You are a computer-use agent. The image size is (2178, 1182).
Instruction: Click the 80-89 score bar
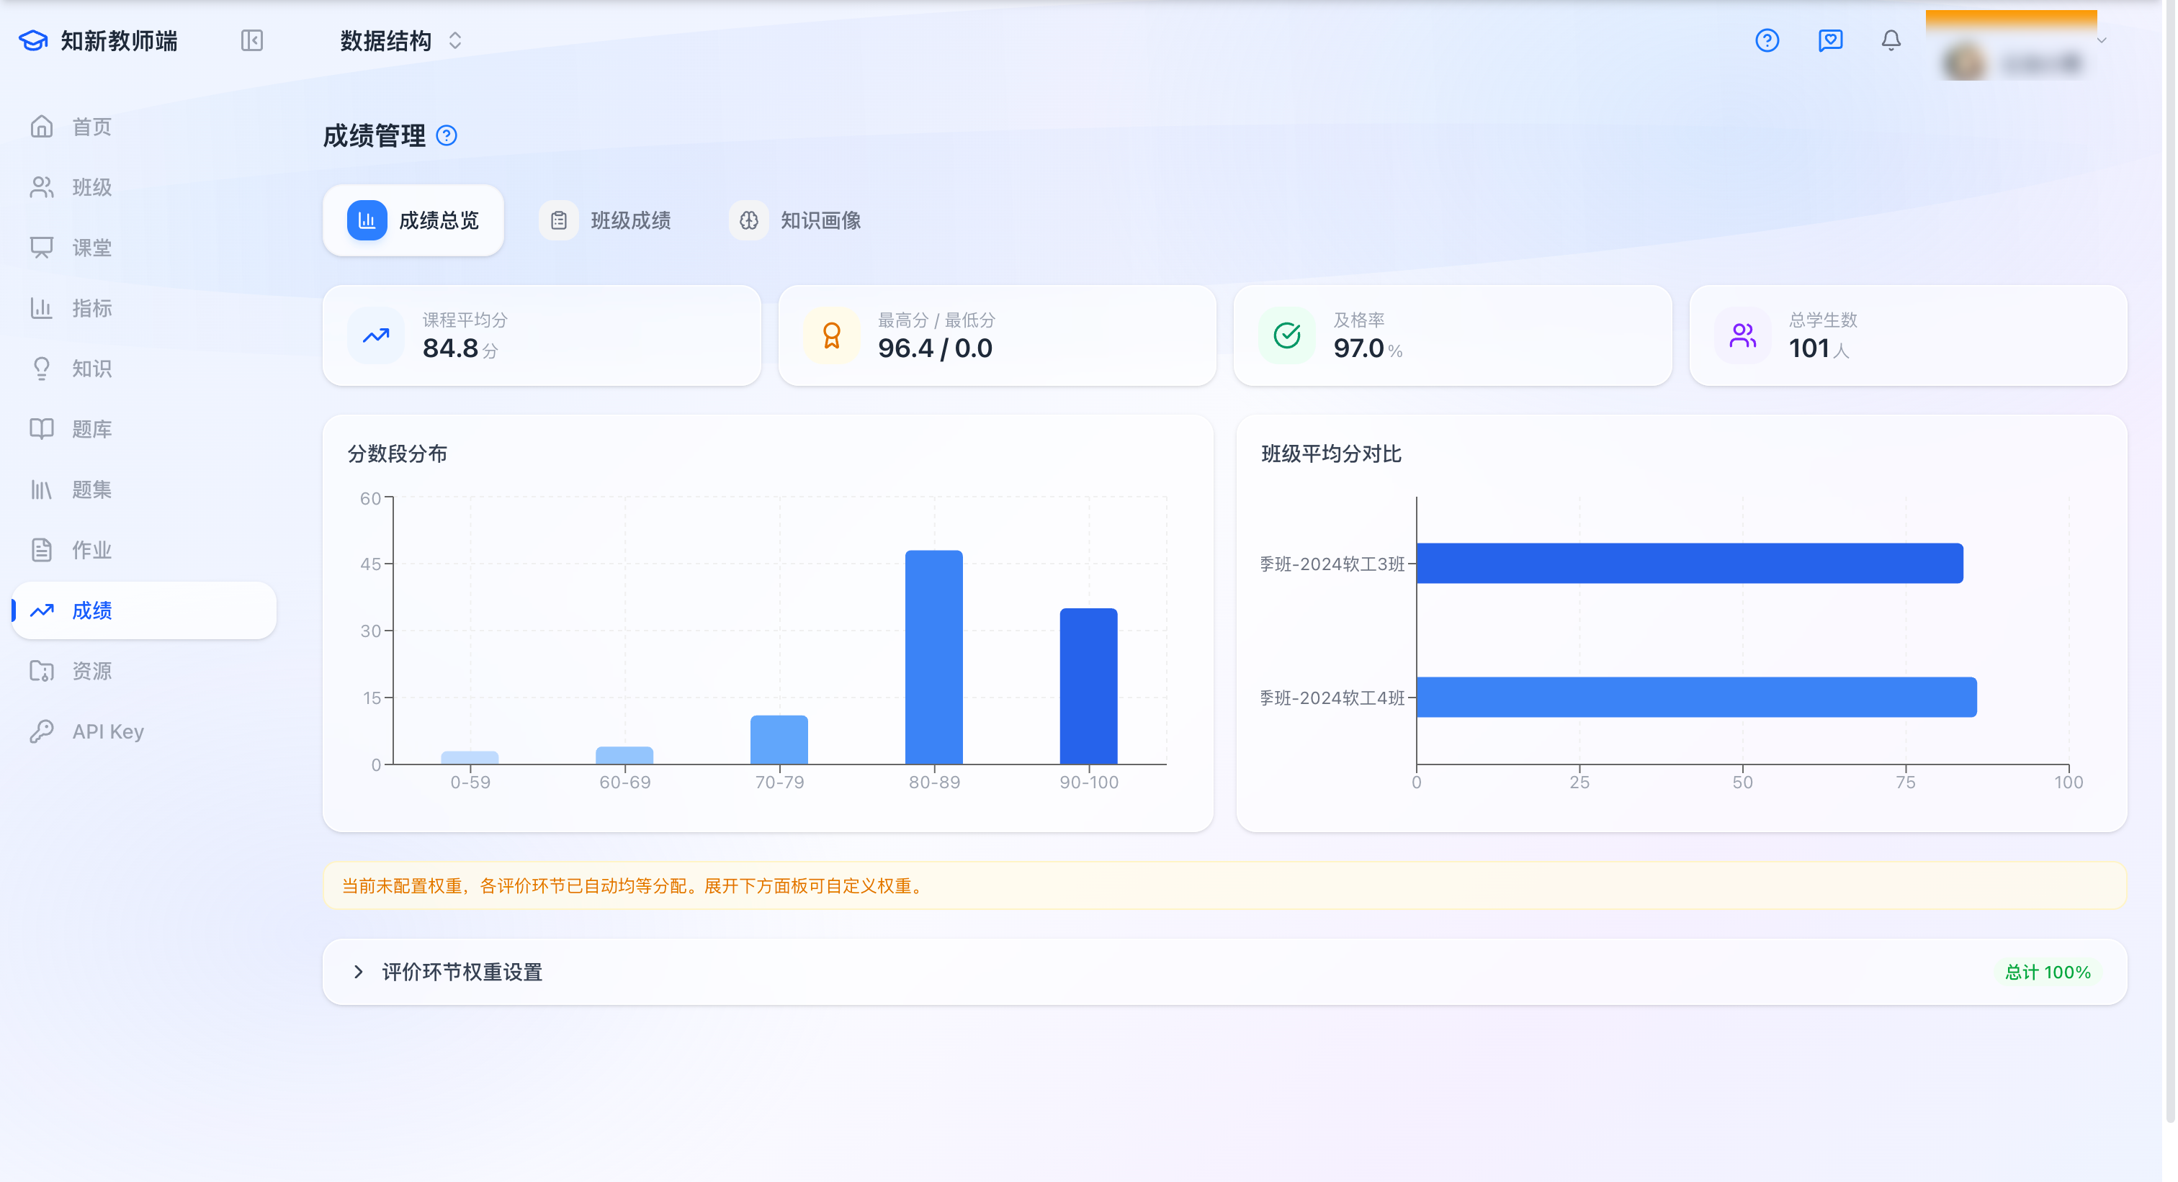[x=934, y=657]
